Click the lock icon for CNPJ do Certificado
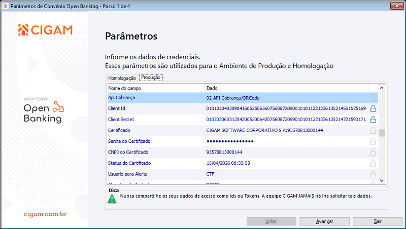The width and height of the screenshot is (406, 229). tap(373, 152)
